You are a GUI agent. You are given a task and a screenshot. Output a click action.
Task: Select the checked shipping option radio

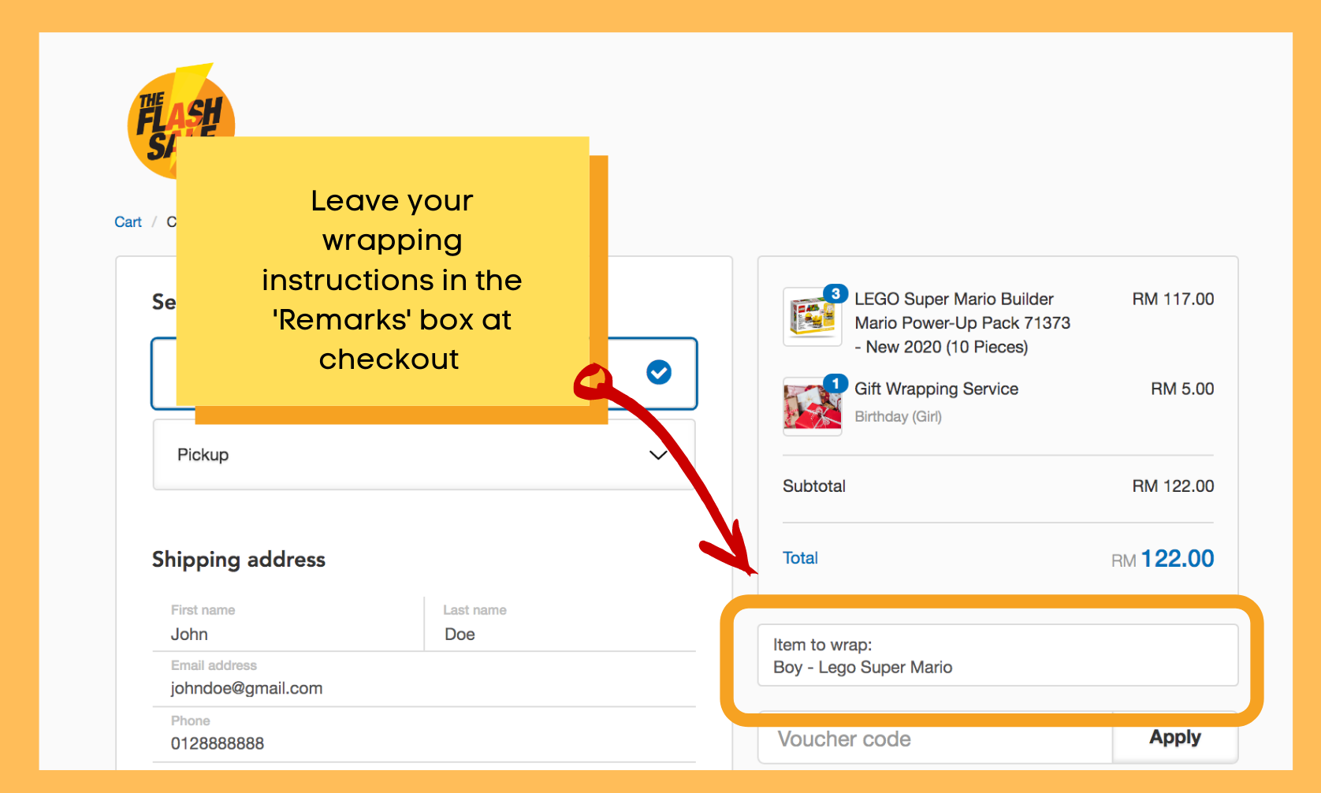click(659, 372)
